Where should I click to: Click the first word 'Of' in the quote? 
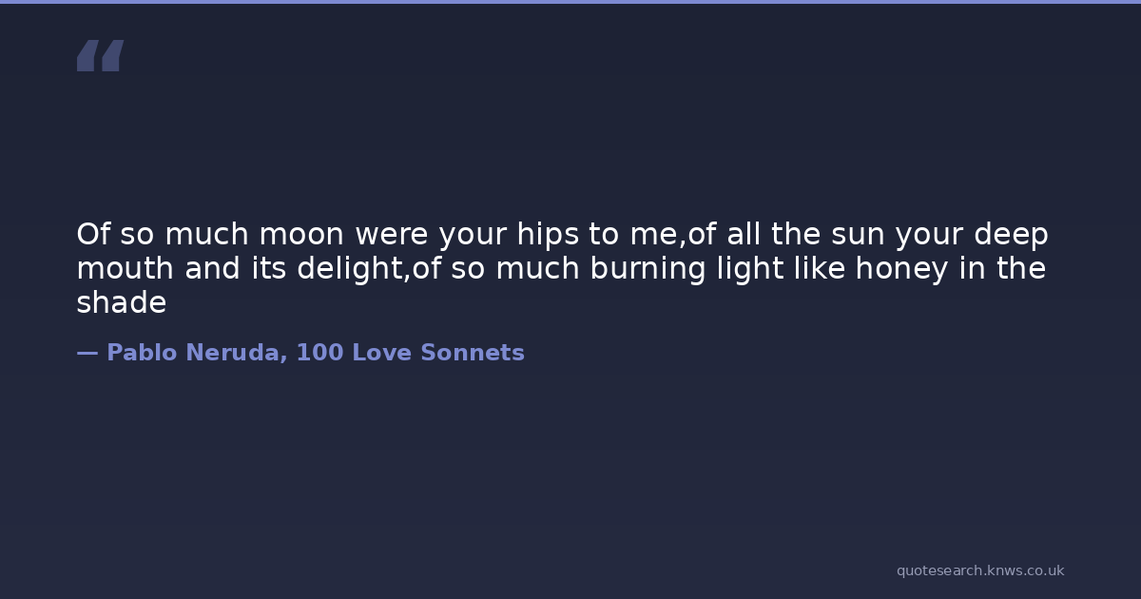[x=91, y=234]
